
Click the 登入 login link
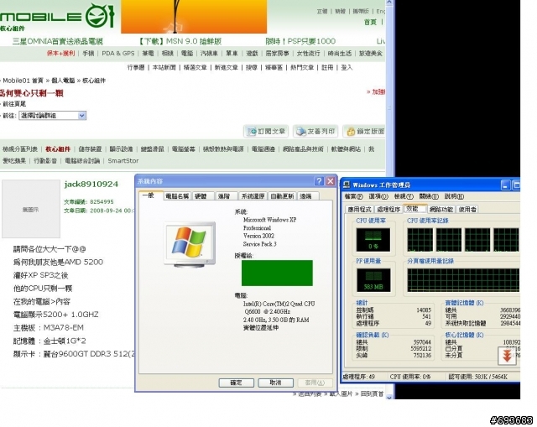(347, 67)
